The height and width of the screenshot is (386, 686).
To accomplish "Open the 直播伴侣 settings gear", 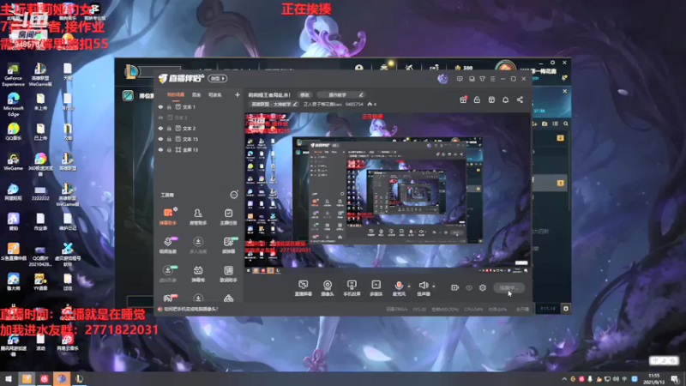I will [x=483, y=287].
